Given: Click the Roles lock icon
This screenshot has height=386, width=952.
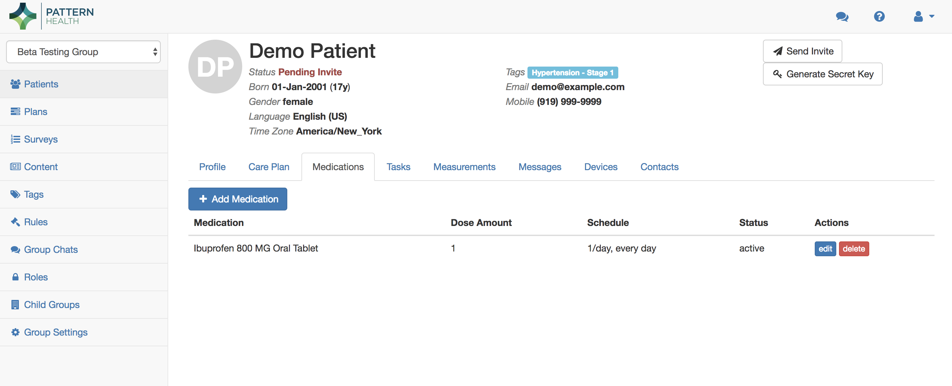Looking at the screenshot, I should click(15, 277).
